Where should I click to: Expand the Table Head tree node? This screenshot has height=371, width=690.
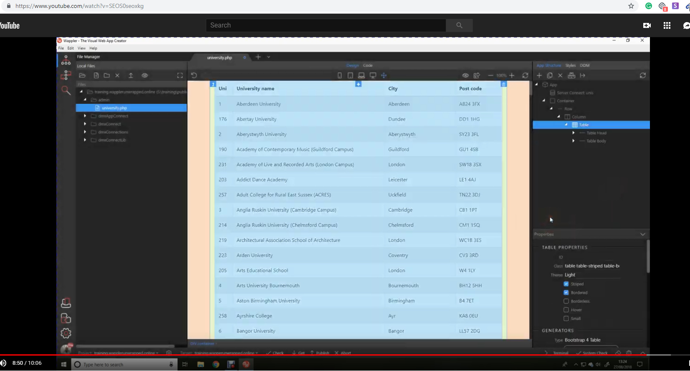coord(573,133)
